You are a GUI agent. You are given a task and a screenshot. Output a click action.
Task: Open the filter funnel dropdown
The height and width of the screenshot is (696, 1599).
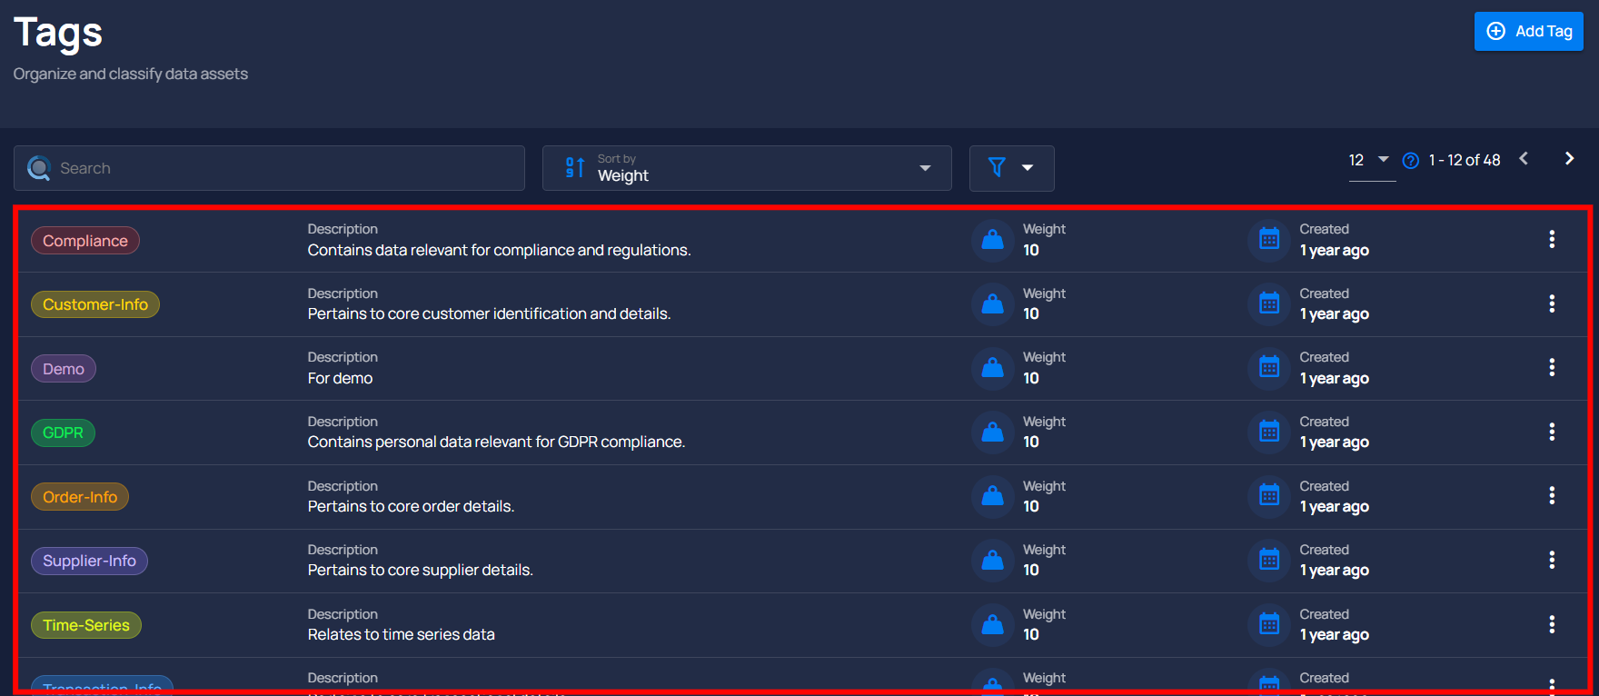tap(1012, 168)
